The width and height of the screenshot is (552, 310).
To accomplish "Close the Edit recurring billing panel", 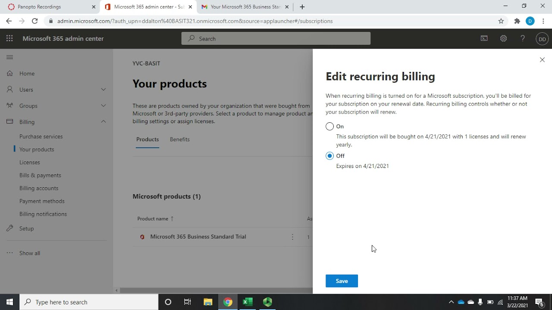I will pos(542,60).
